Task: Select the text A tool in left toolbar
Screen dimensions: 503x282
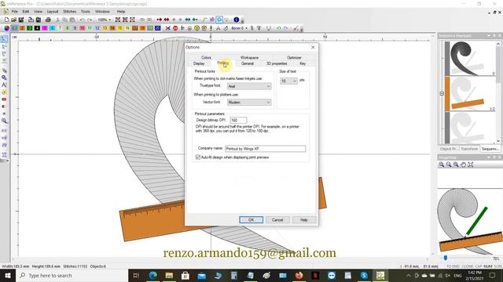Action: tap(4, 85)
